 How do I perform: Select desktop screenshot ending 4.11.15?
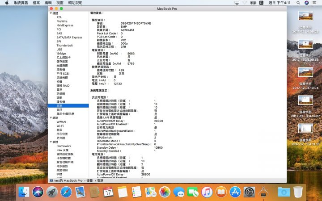coord(305,128)
